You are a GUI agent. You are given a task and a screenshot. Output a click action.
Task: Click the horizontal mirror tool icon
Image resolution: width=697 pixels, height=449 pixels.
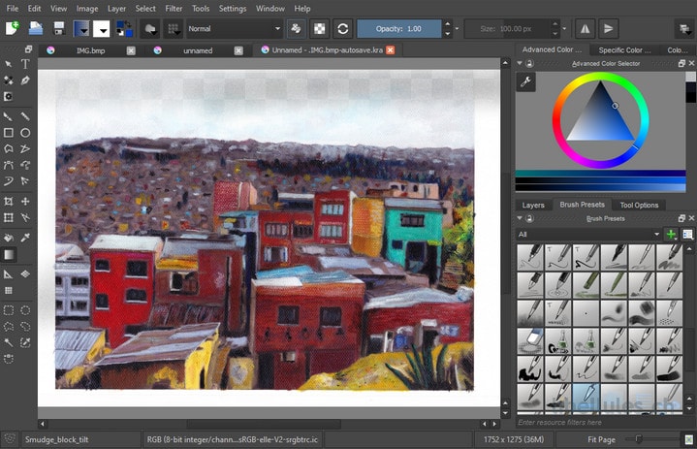pyautogui.click(x=585, y=29)
